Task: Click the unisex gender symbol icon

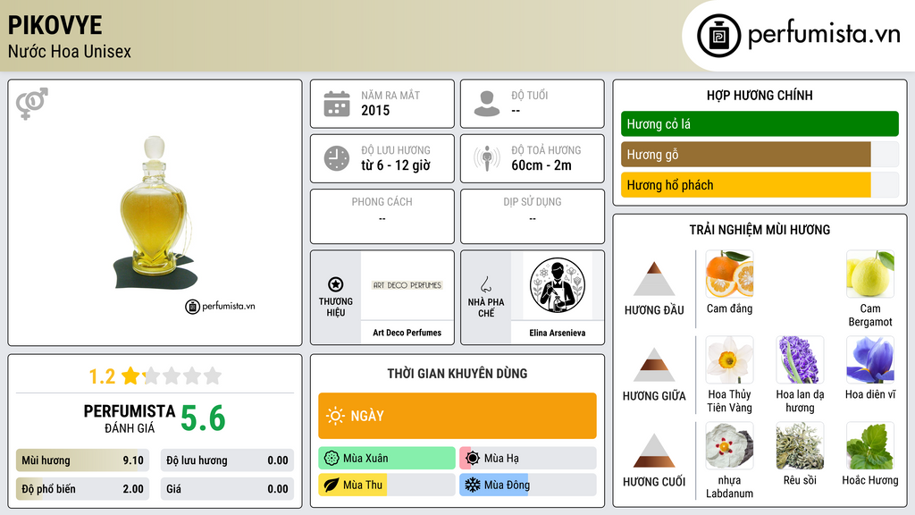Action: [x=31, y=104]
